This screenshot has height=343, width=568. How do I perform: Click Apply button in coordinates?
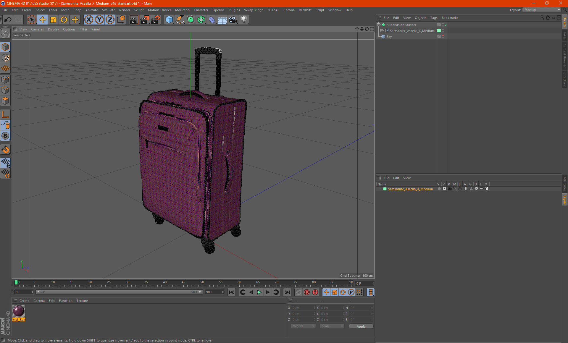click(361, 326)
